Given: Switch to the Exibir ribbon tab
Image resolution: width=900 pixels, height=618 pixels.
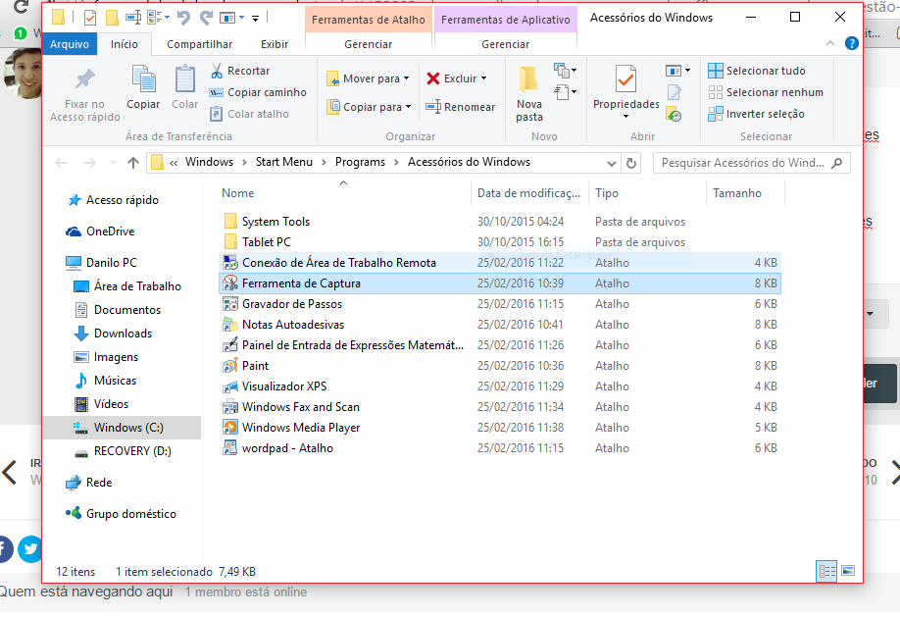Looking at the screenshot, I should tap(275, 44).
